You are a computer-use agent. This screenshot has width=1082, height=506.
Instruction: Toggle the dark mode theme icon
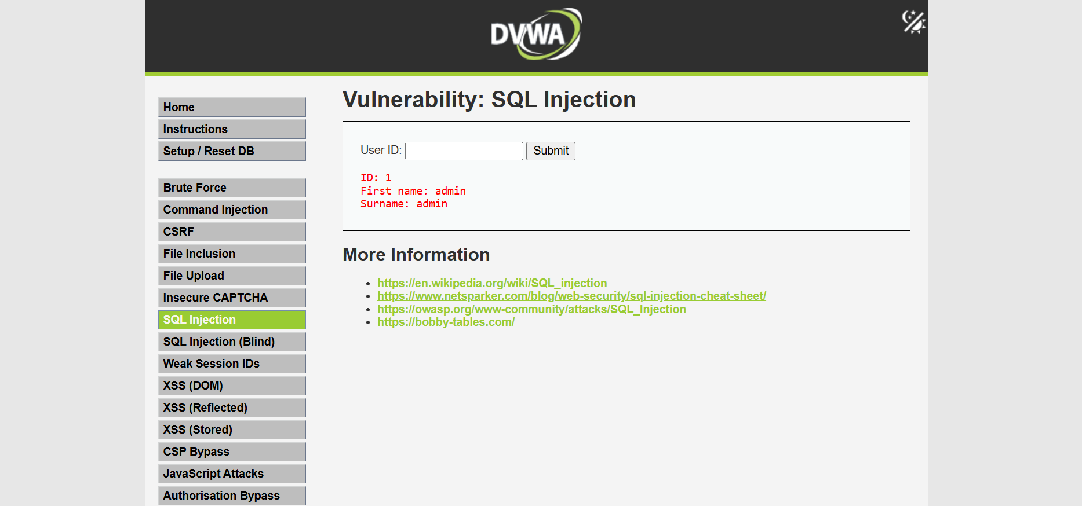(913, 23)
